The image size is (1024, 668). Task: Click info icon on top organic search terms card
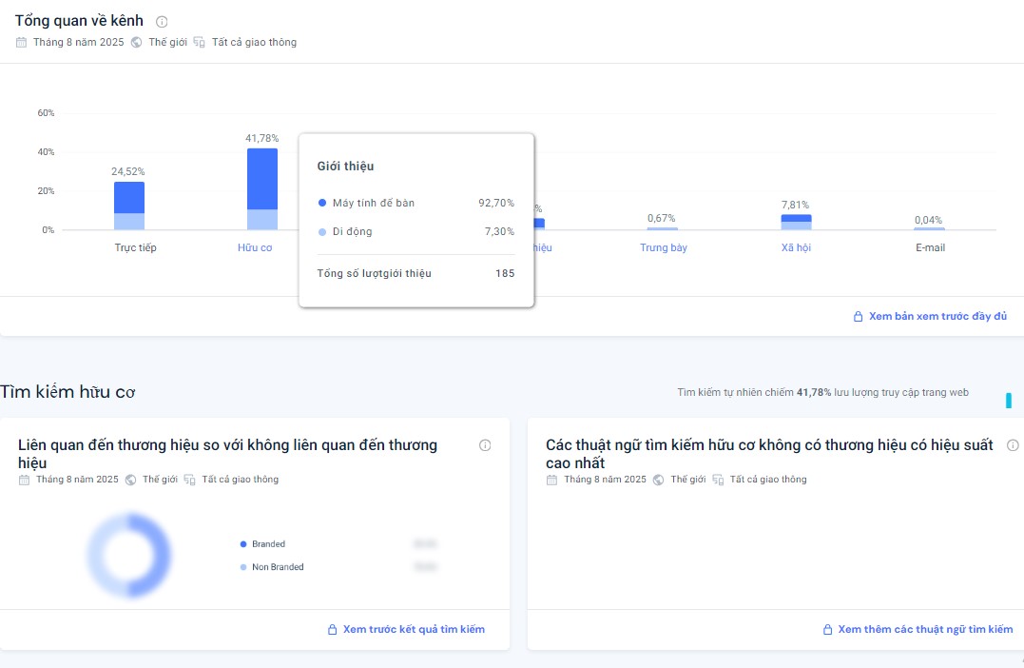click(1013, 445)
